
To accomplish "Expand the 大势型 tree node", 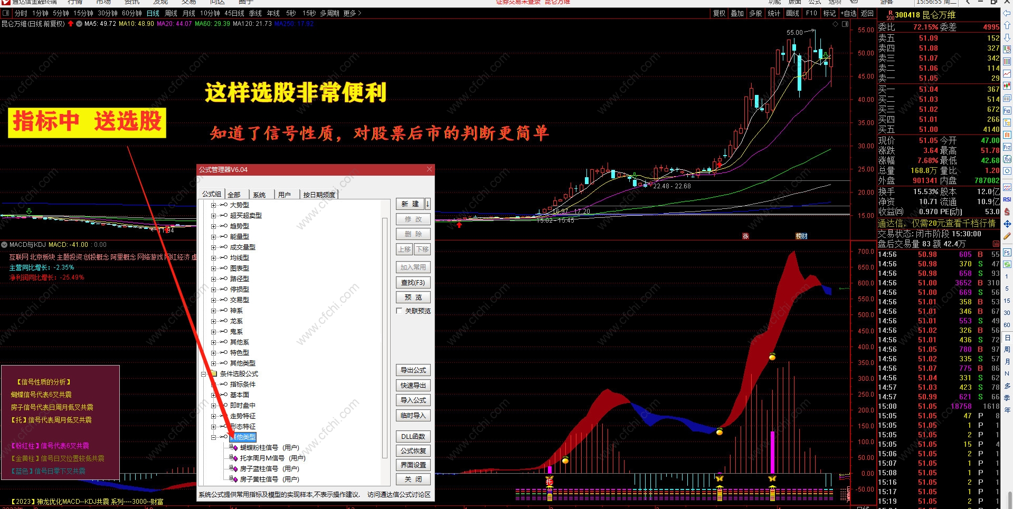I will point(213,205).
